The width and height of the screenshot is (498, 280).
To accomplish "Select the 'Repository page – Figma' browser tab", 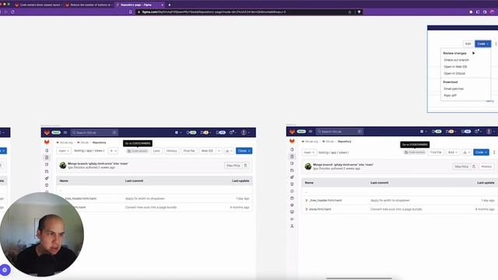I will 139,5.
